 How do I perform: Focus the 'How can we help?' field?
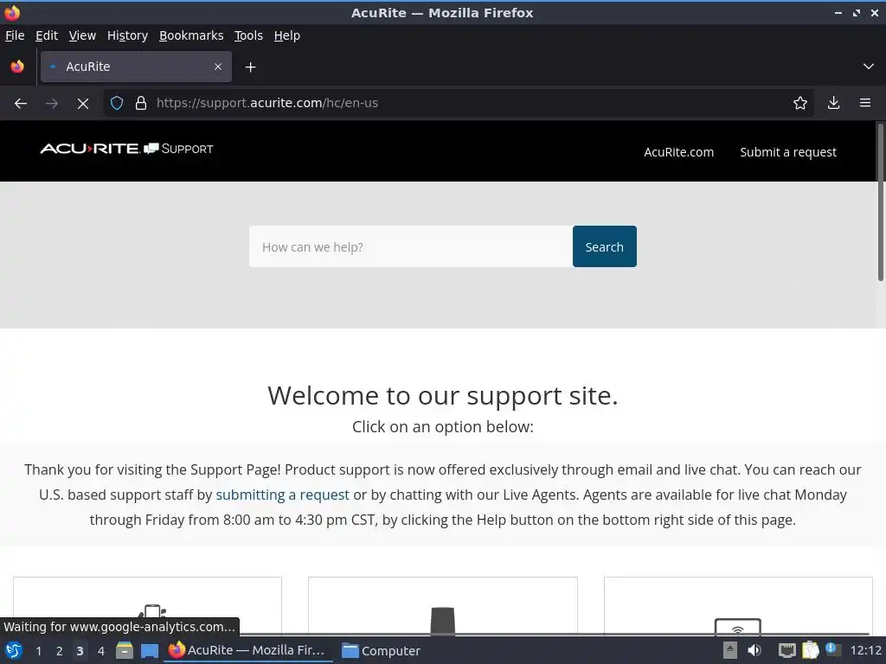click(411, 246)
